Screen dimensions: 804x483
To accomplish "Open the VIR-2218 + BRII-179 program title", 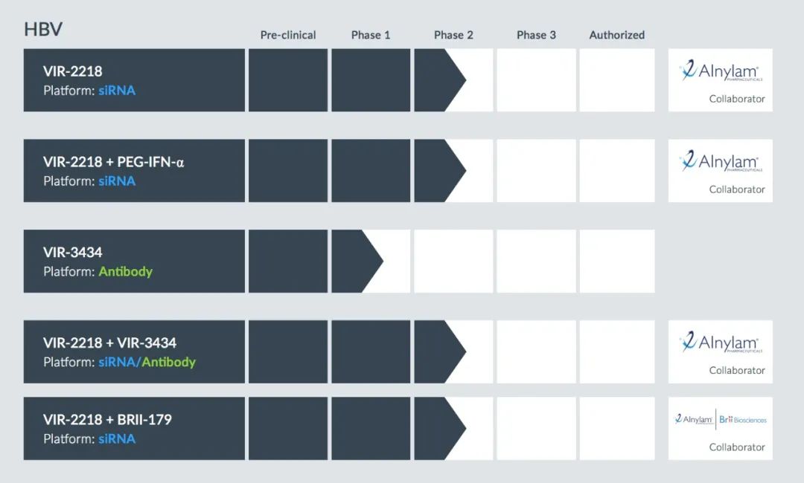I will click(107, 420).
